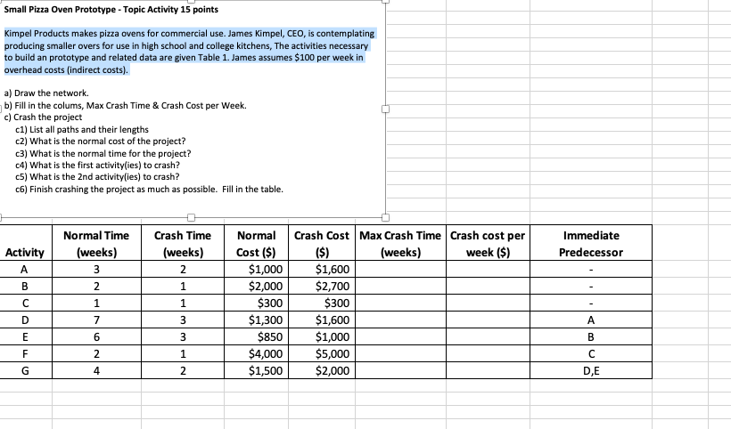
Task: Click Normal Cost '$4,000' cell
Action: point(257,353)
